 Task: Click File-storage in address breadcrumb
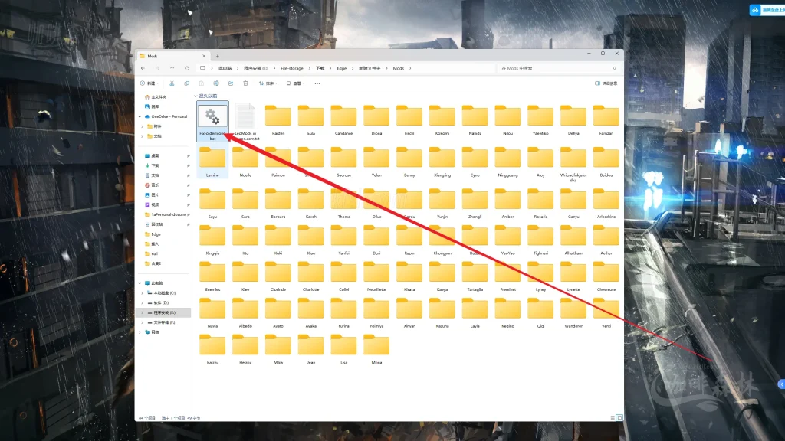pyautogui.click(x=292, y=68)
